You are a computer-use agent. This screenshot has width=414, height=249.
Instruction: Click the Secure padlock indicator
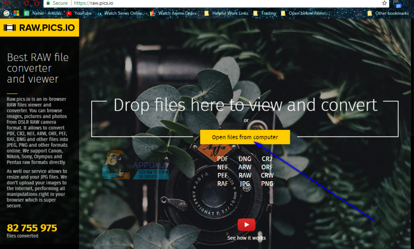click(x=57, y=3)
